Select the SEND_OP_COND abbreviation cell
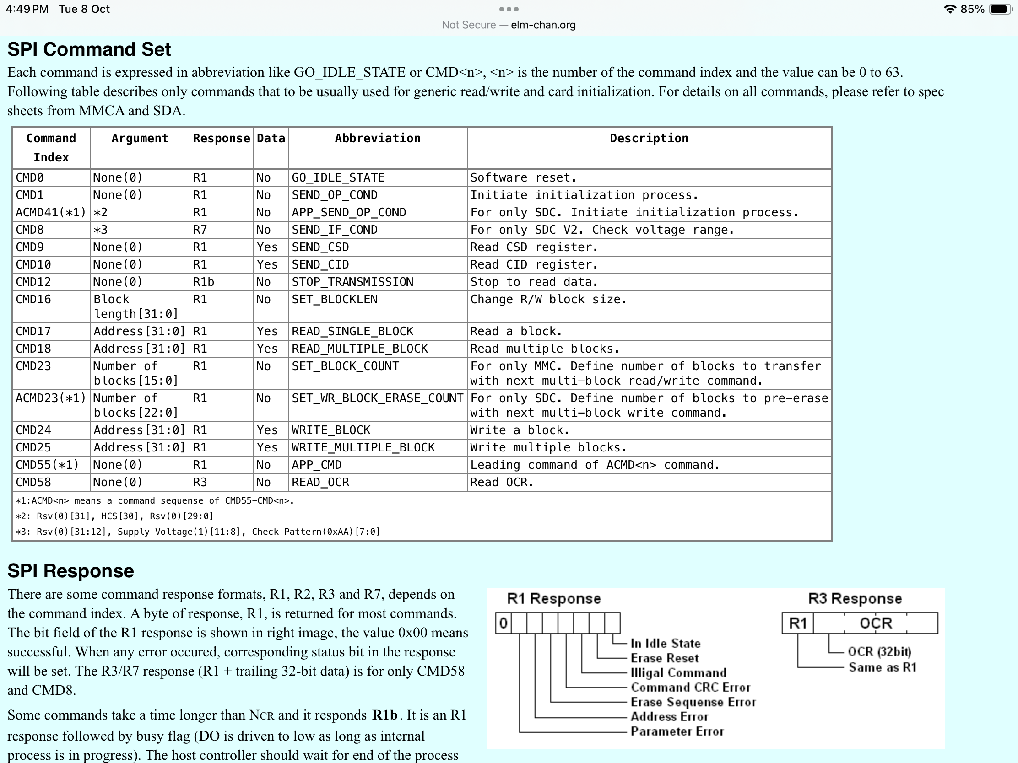 pos(378,195)
